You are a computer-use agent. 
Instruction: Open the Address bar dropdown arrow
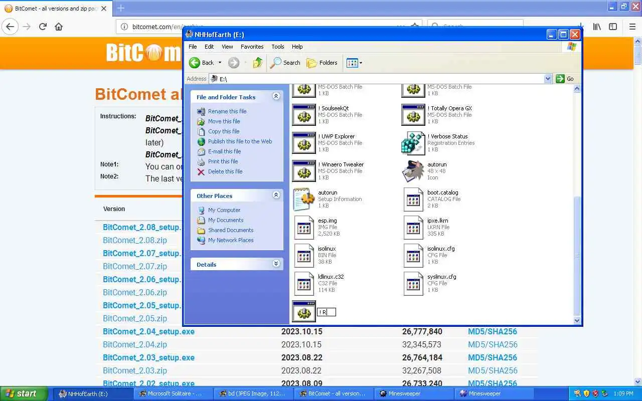click(548, 79)
